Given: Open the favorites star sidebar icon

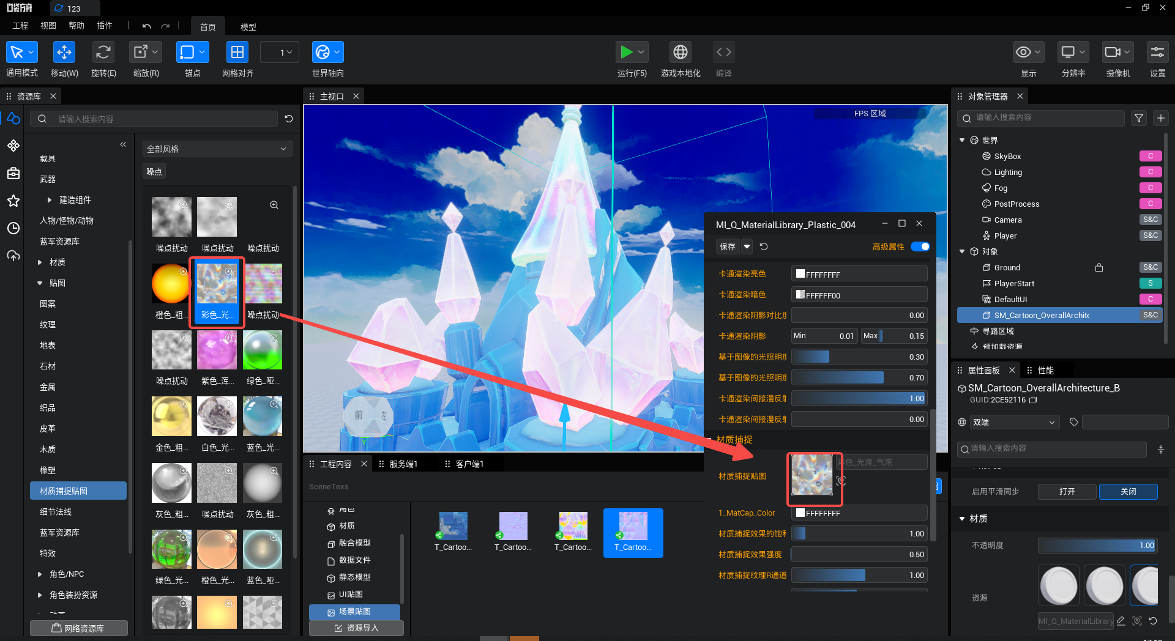Looking at the screenshot, I should pyautogui.click(x=13, y=201).
